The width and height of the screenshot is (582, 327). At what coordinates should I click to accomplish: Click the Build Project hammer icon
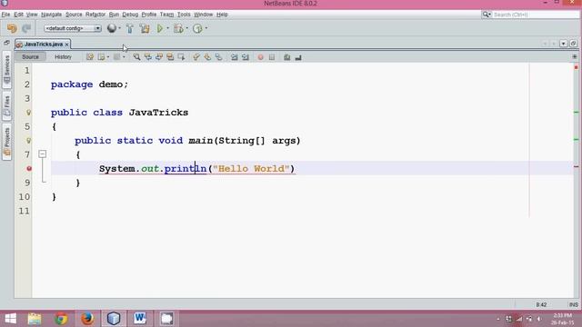129,28
